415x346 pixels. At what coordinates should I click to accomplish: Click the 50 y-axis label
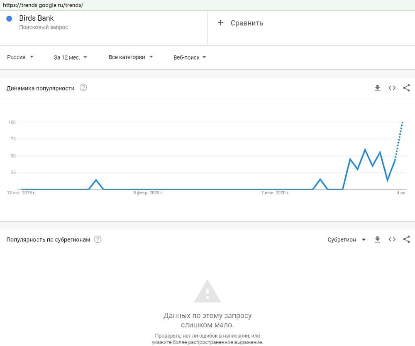(13, 156)
